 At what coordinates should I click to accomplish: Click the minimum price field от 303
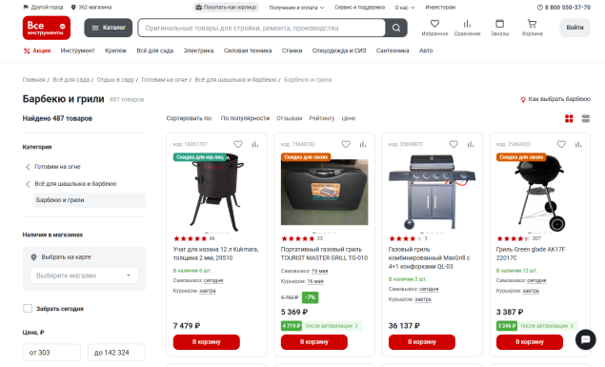tap(51, 353)
